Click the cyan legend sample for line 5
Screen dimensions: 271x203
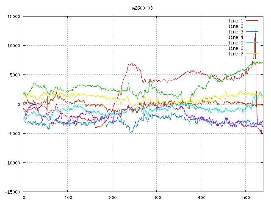click(252, 43)
